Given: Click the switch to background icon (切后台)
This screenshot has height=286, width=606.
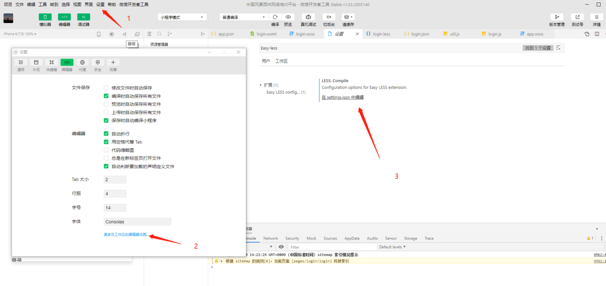Looking at the screenshot, I should point(329,17).
